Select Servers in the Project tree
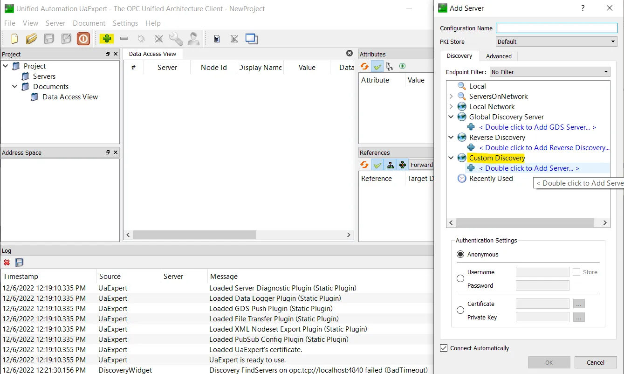Image resolution: width=624 pixels, height=374 pixels. coord(44,76)
